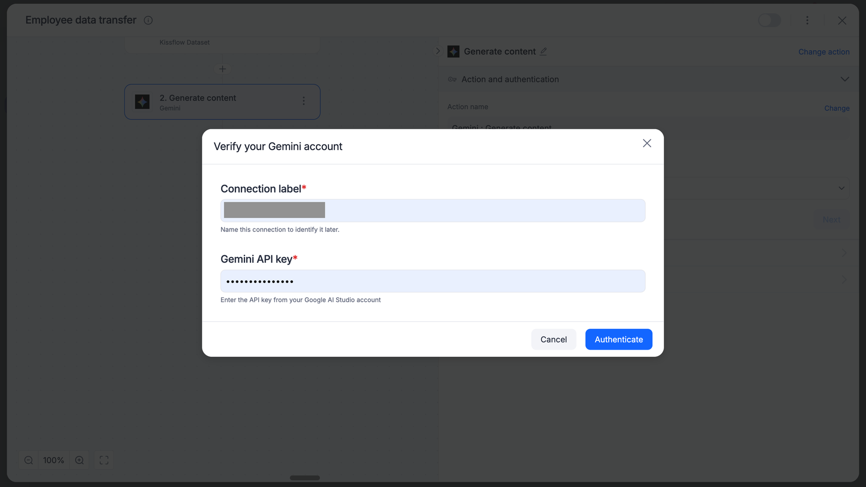
Task: Click the Change link beside Action name
Action: click(837, 108)
